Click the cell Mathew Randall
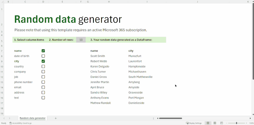254x125 pixels. pyautogui.click(x=101, y=103)
